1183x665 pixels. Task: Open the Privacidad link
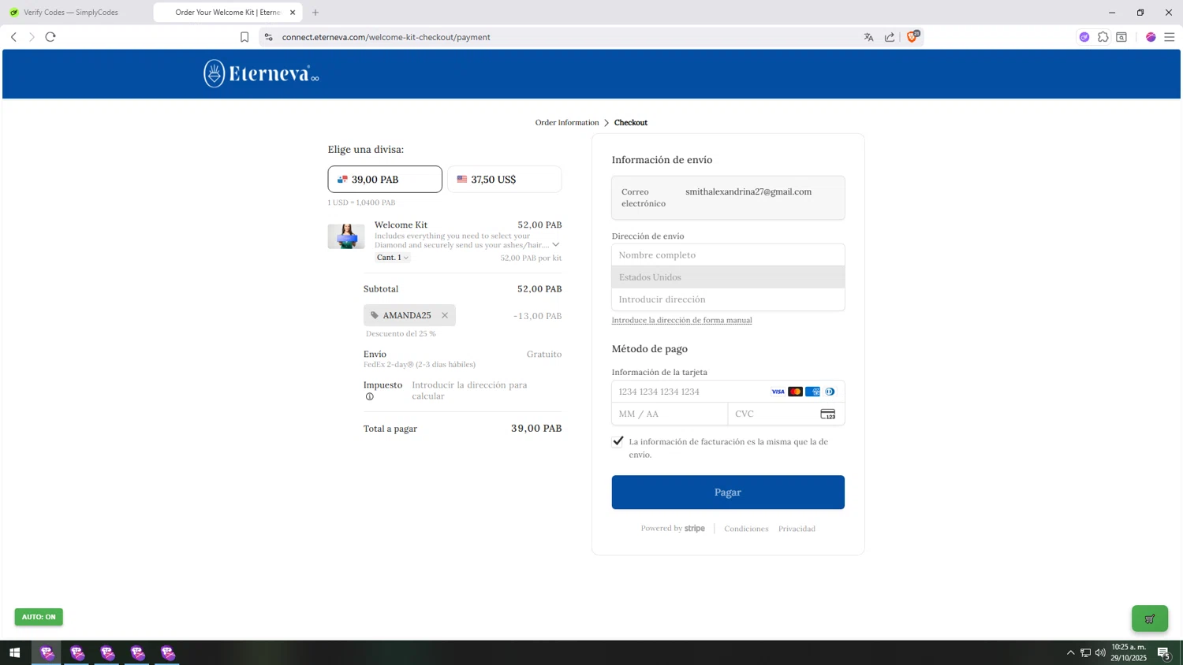(797, 529)
